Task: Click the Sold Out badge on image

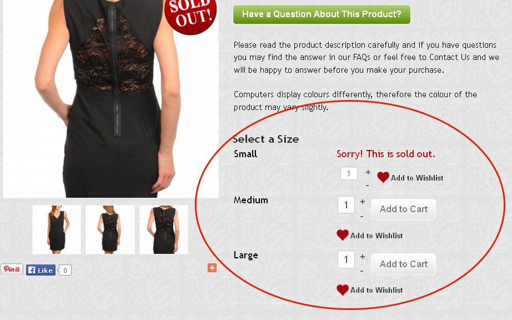Action: pos(190,14)
